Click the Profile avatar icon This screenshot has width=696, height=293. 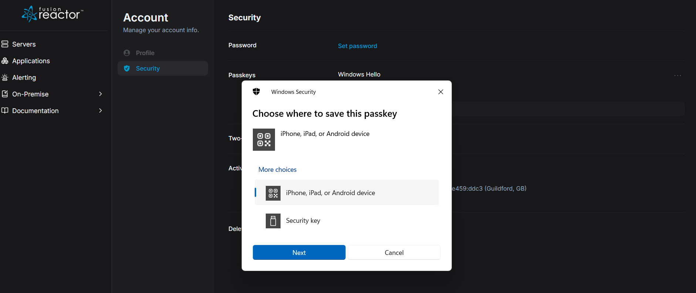(x=127, y=53)
